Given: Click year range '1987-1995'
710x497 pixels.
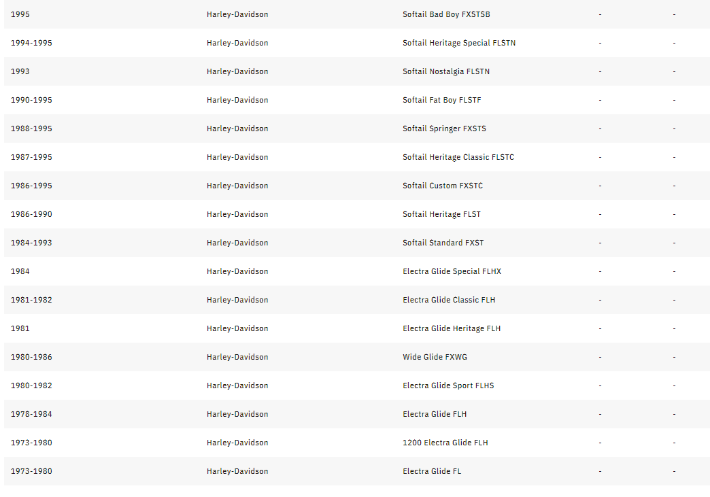Looking at the screenshot, I should coord(31,157).
